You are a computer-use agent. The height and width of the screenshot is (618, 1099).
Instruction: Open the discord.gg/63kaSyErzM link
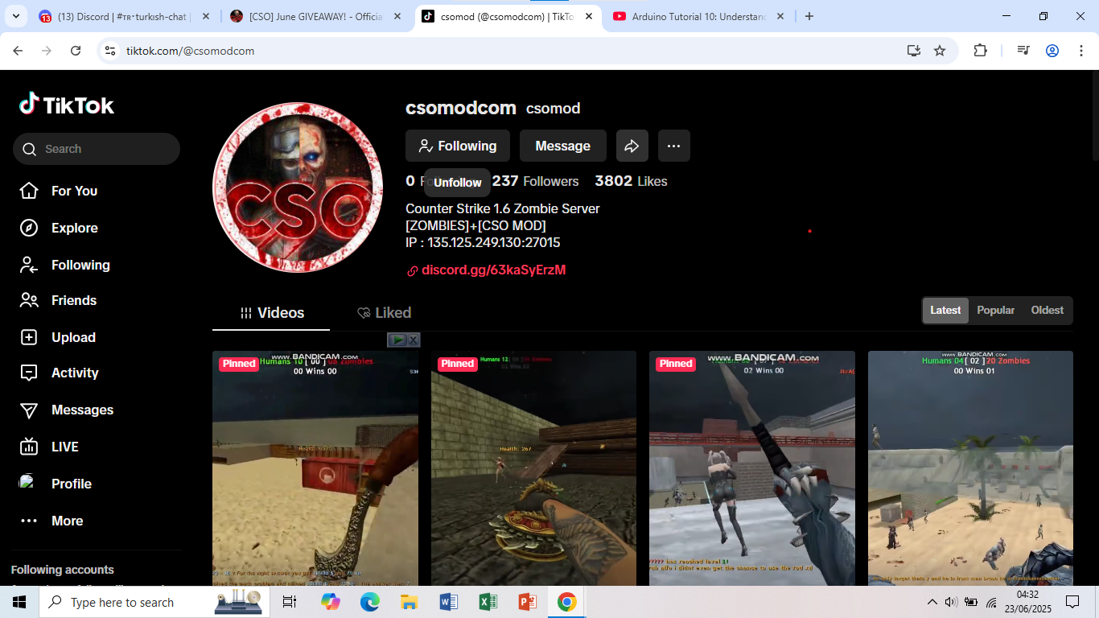tap(493, 270)
